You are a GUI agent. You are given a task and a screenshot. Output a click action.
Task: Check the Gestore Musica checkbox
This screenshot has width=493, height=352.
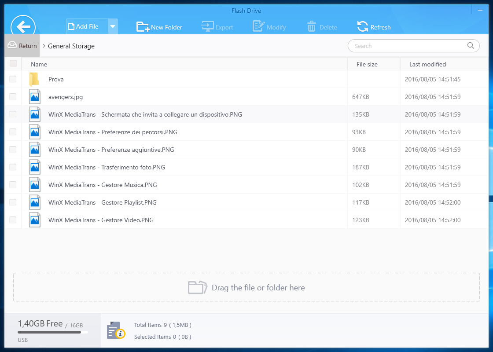(13, 185)
